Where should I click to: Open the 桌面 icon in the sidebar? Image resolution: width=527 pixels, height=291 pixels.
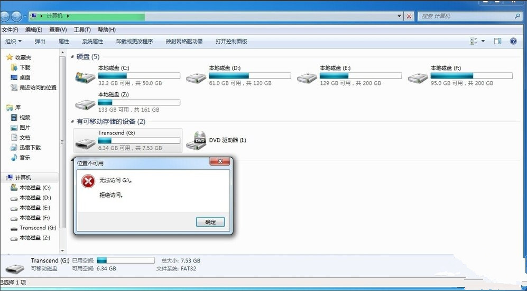coord(14,77)
